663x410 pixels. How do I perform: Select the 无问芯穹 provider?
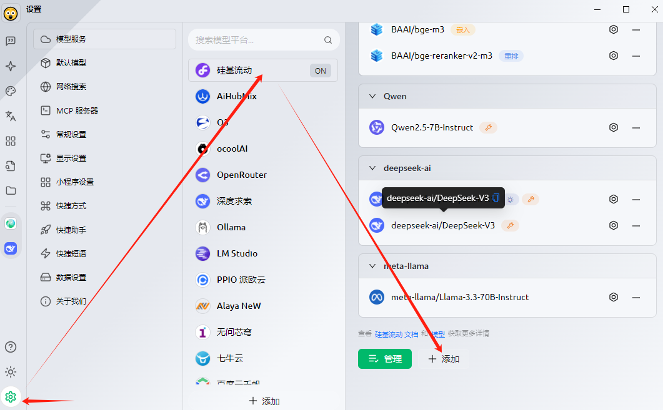pyautogui.click(x=263, y=332)
